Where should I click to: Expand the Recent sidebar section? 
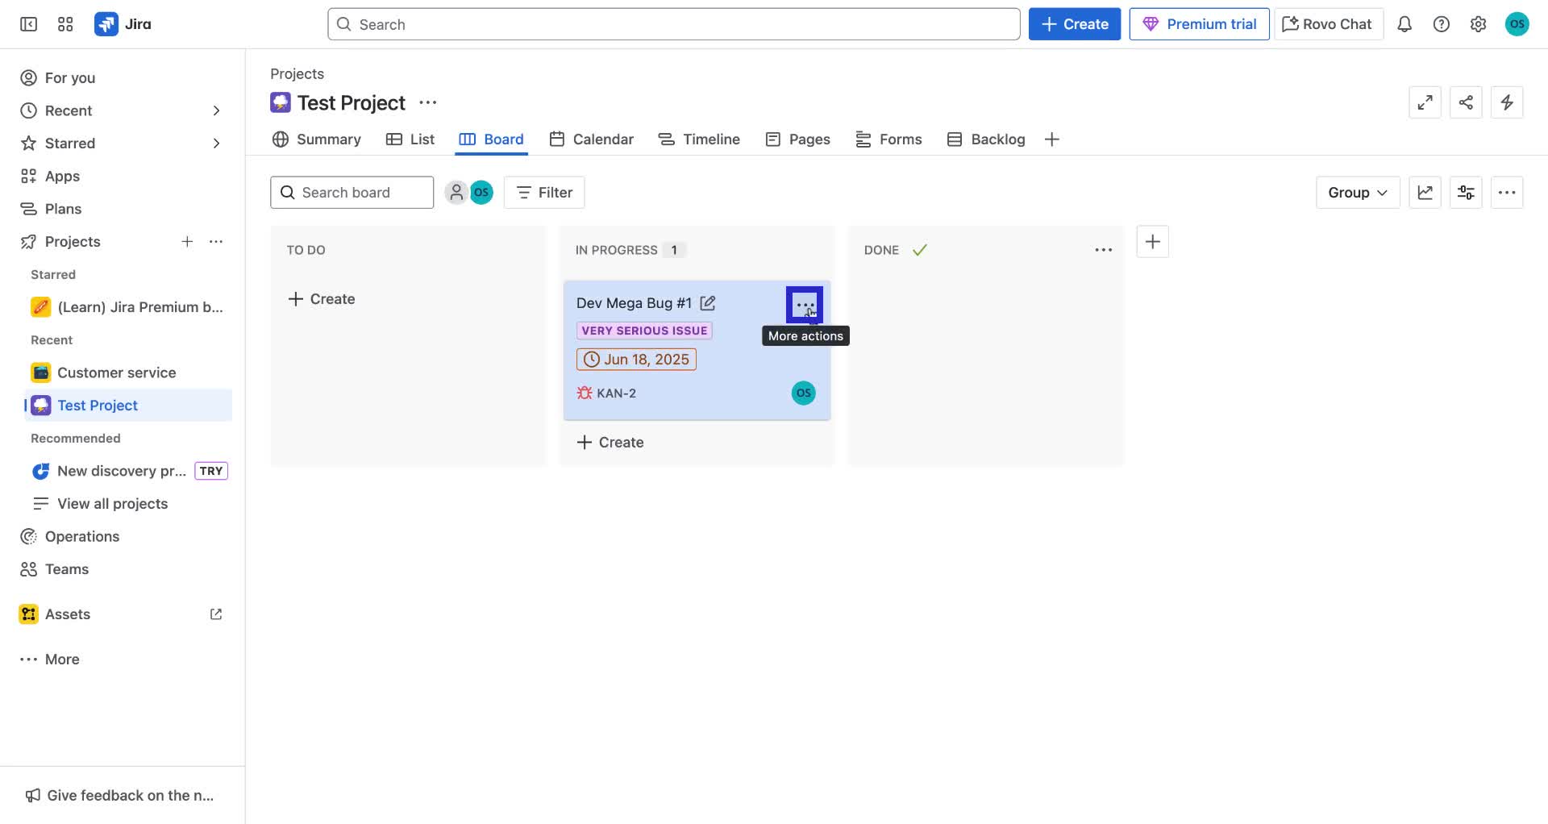coord(216,110)
